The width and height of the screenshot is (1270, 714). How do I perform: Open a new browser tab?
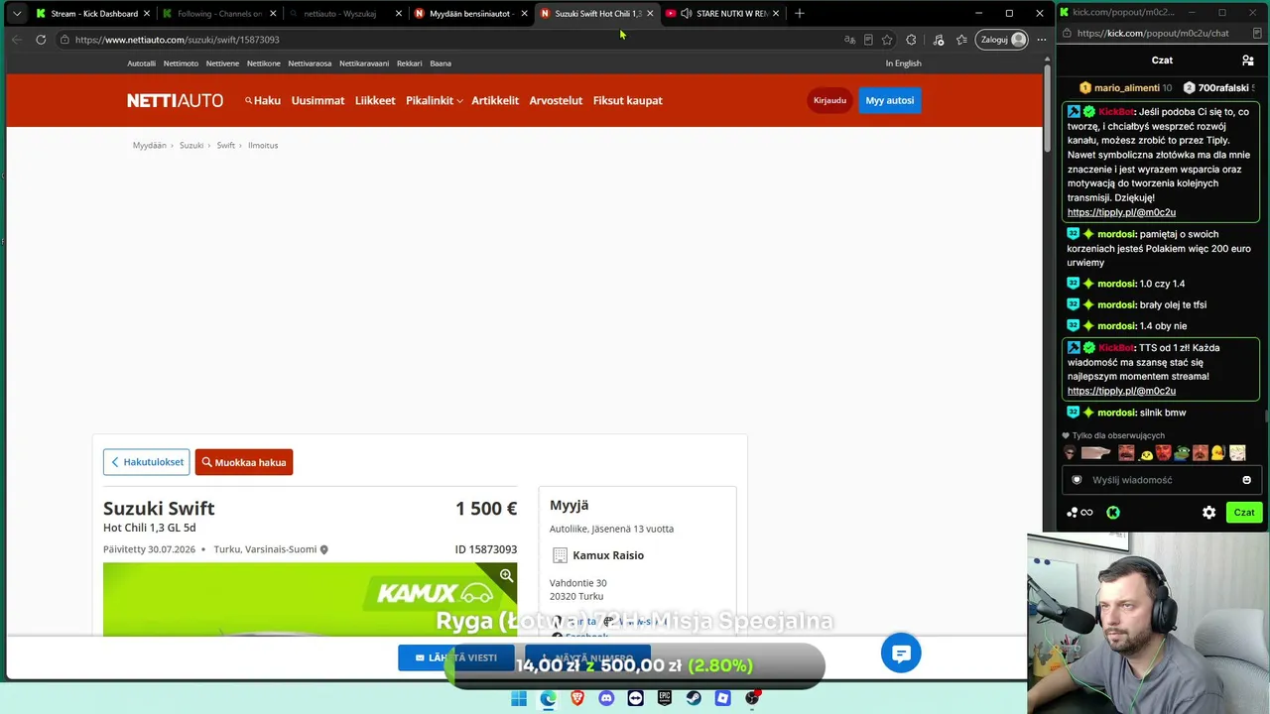[x=800, y=13]
